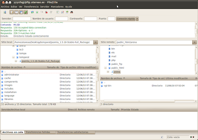Open the Ver menu
Screen dimensions: 198x140
click(x=20, y=7)
